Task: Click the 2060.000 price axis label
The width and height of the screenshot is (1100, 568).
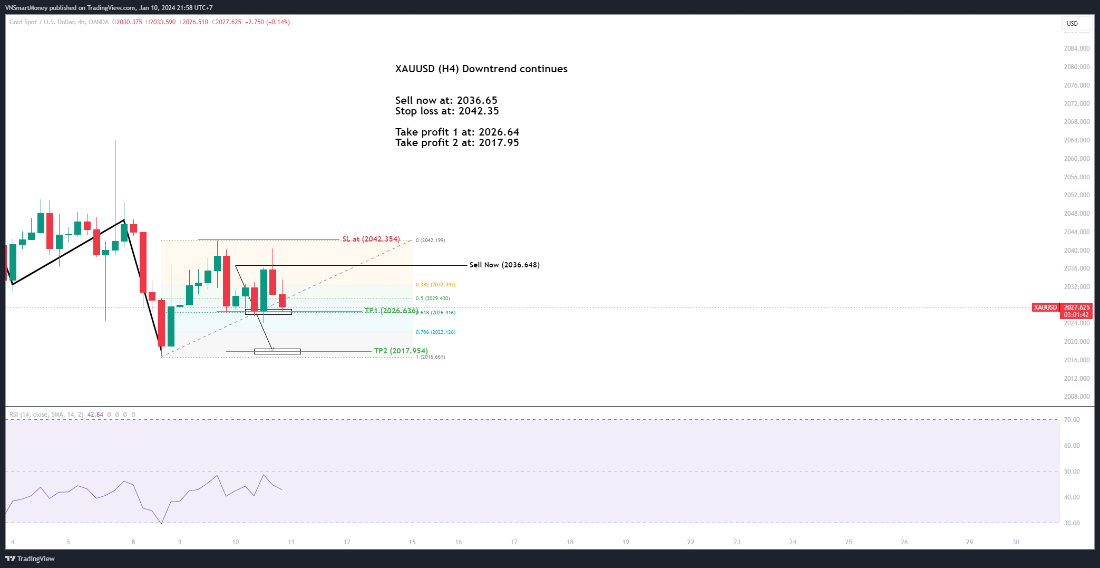Action: pos(1077,159)
